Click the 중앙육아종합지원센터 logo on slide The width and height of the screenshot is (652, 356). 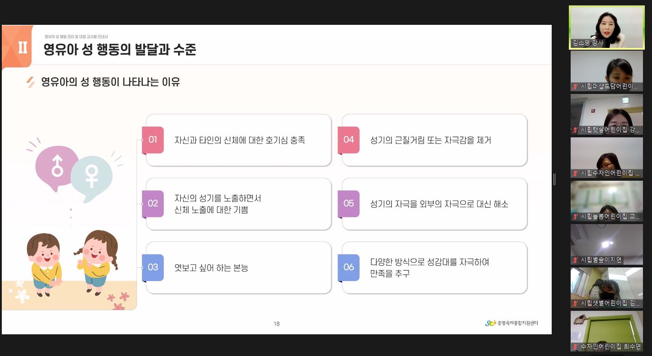point(511,323)
